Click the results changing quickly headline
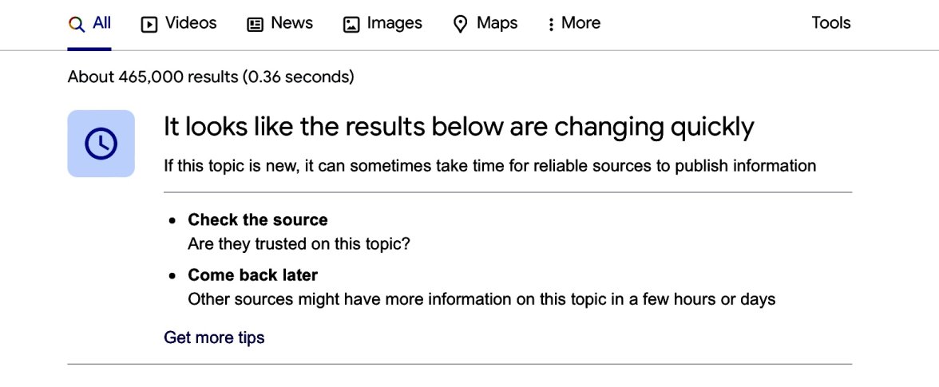Screen dimensions: 939x387 [458, 127]
